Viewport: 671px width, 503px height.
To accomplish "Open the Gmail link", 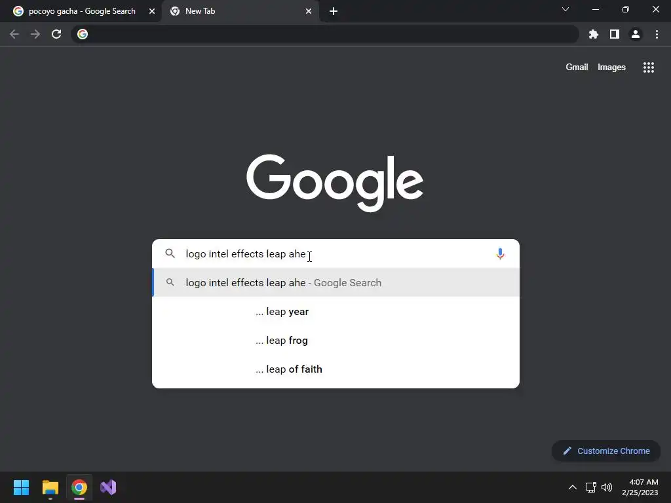I will click(x=577, y=67).
